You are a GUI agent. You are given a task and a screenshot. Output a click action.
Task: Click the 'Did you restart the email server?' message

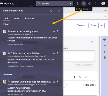click(x=32, y=39)
